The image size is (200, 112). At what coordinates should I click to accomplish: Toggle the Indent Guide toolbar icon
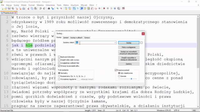82,8
